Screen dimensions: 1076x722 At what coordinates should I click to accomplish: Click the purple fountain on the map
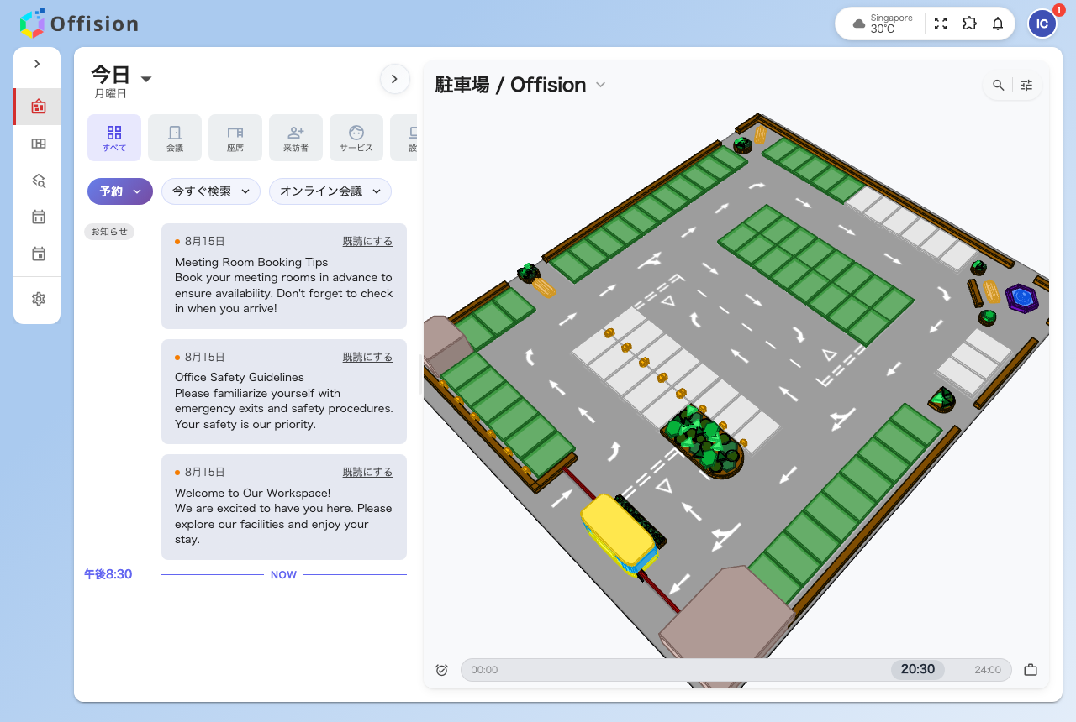tap(1021, 298)
